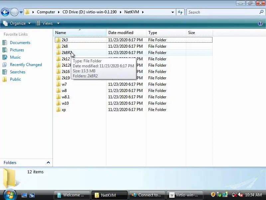The image size is (266, 200).
Task: Open Searches favorite link
Action: coord(18,72)
